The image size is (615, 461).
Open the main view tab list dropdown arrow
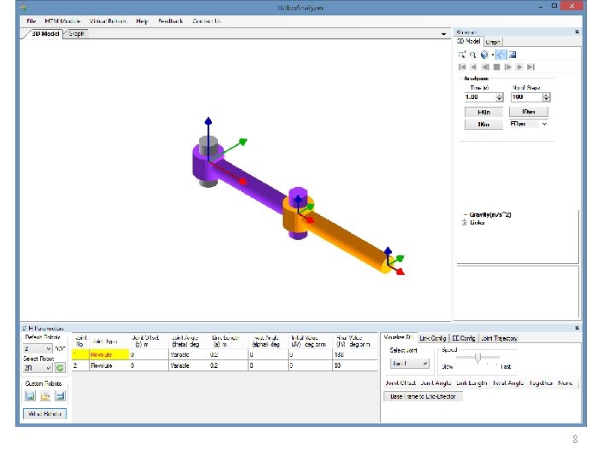(443, 34)
